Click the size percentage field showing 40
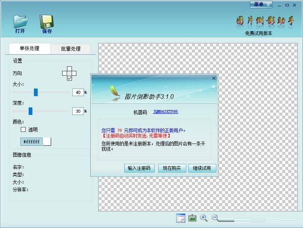 78,93
